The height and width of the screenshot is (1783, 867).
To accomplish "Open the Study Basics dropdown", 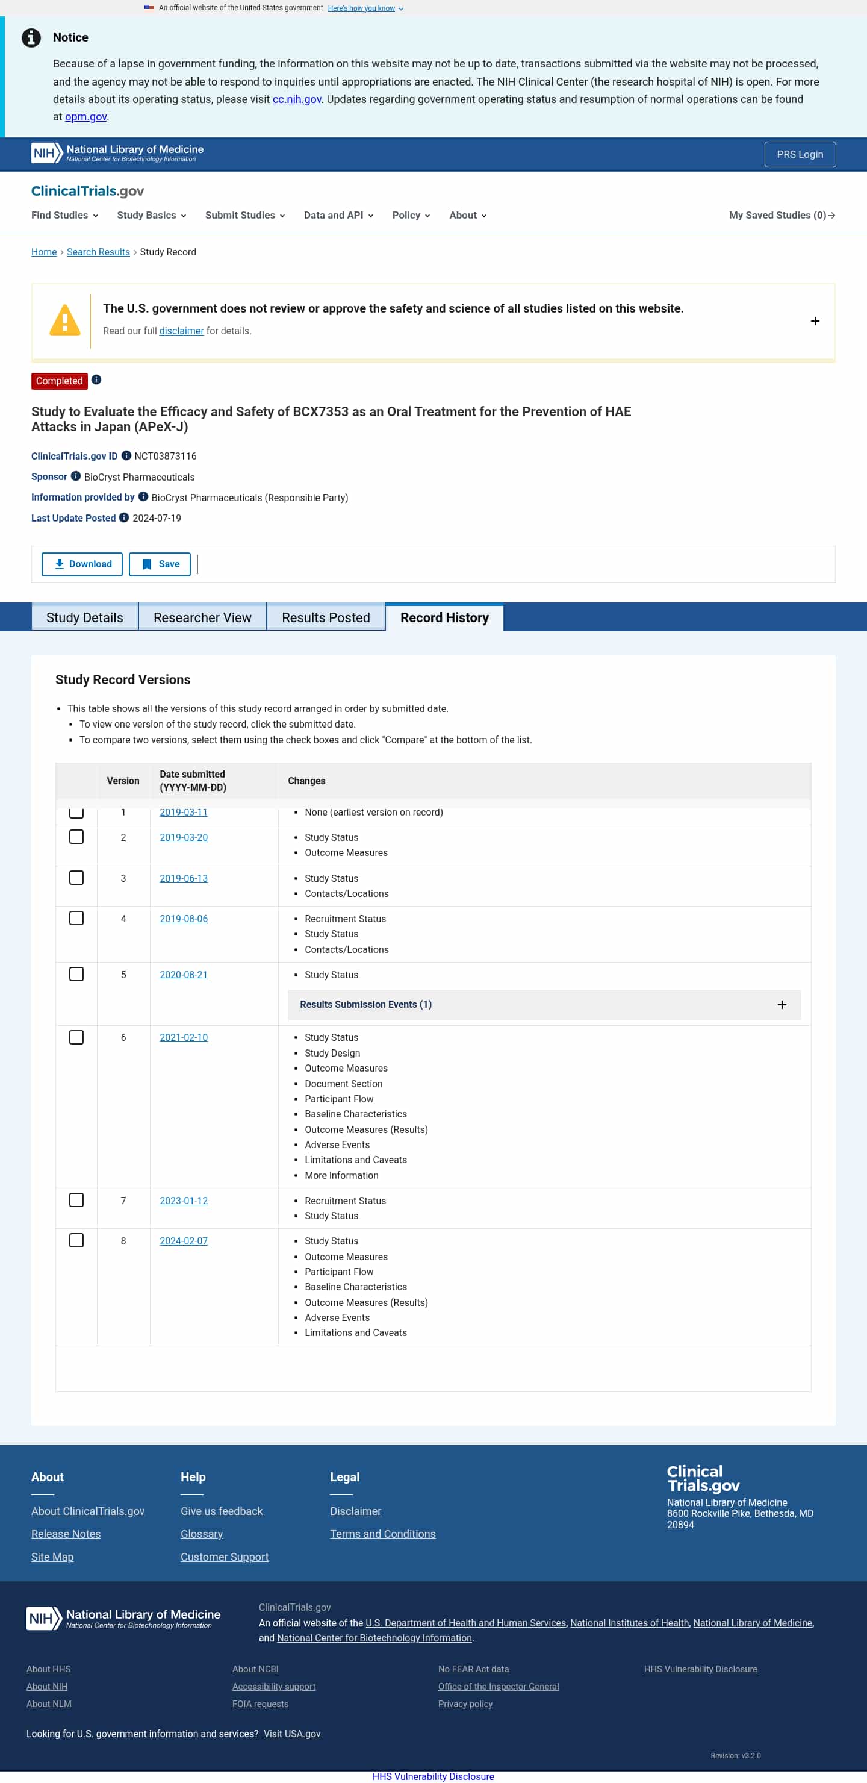I will pos(152,215).
